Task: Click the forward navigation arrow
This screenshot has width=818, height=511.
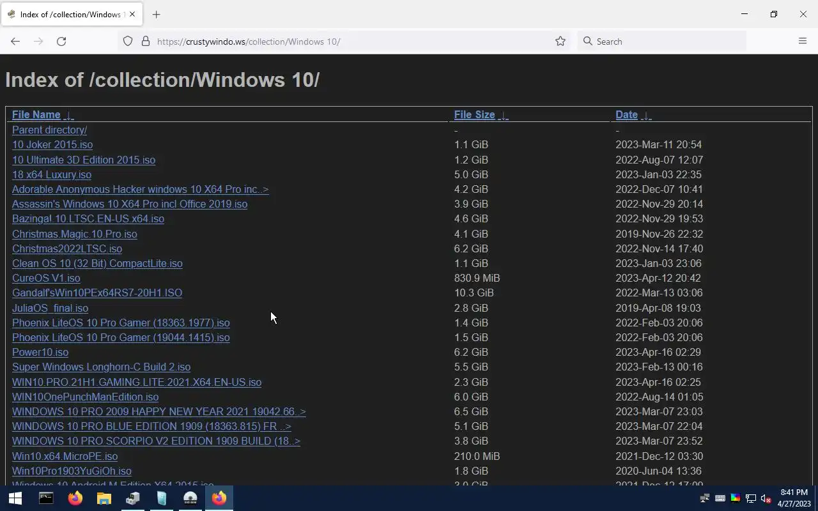Action: point(38,41)
